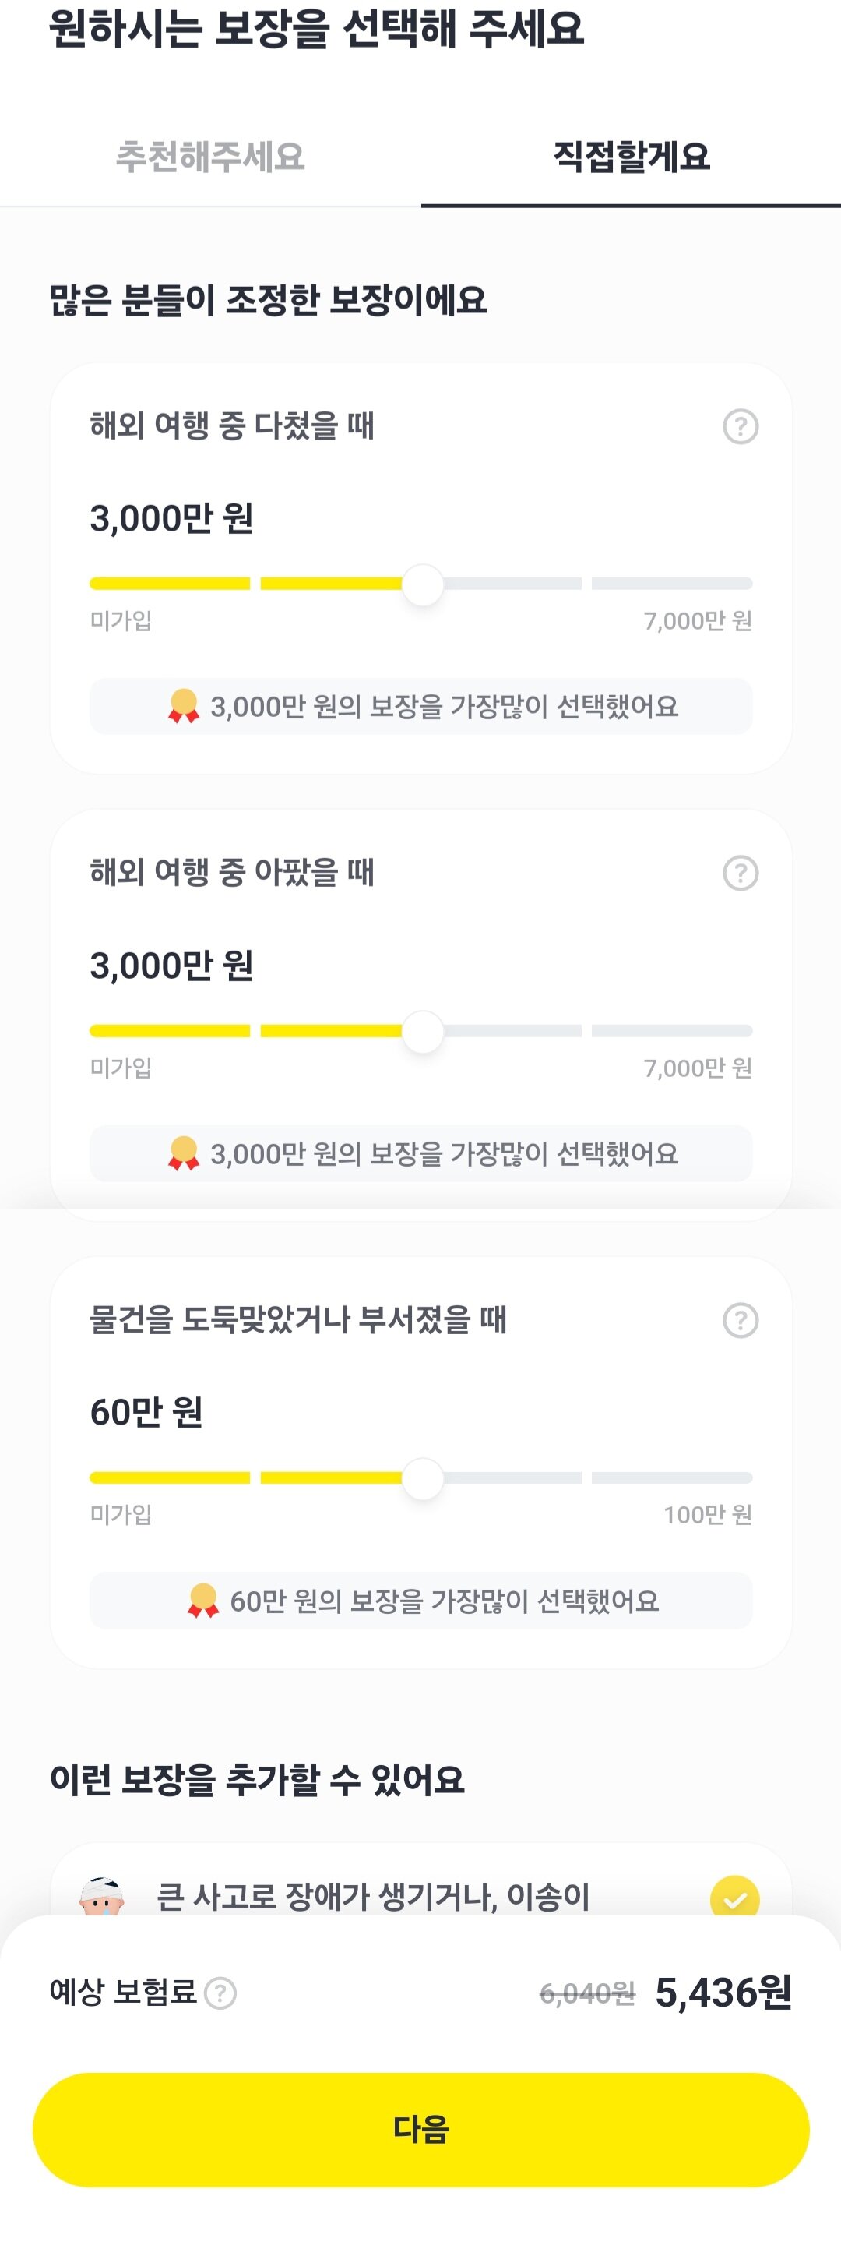The height and width of the screenshot is (2263, 841).
Task: Switch to the 추천해주세요 tab
Action: [x=211, y=157]
